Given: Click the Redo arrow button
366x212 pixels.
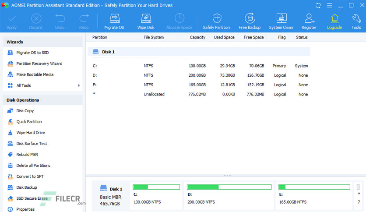Looking at the screenshot, I should (84, 21).
